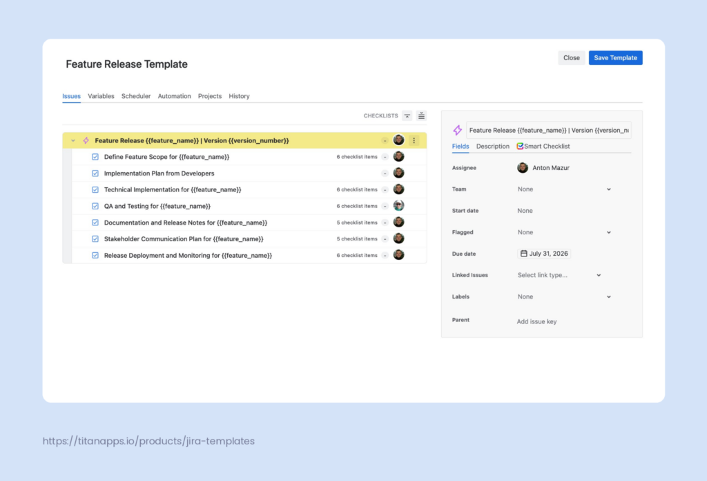The image size is (707, 481).
Task: Select the Fields tab in details panel
Action: [461, 147]
